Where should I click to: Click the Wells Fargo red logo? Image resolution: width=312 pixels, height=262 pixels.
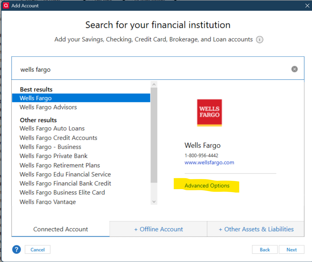(209, 113)
